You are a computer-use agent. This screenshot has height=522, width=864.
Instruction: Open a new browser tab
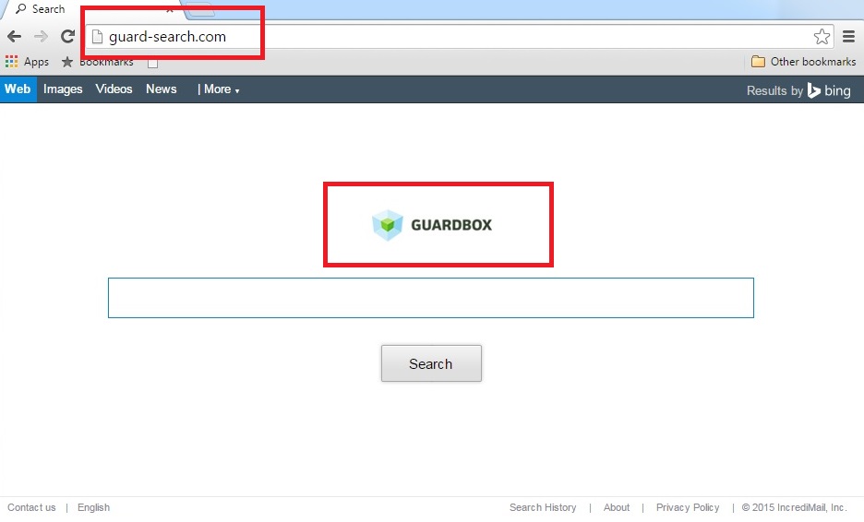200,9
